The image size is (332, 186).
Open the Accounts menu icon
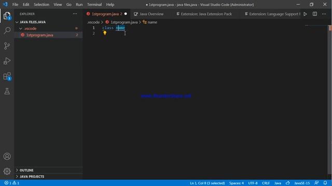7,157
